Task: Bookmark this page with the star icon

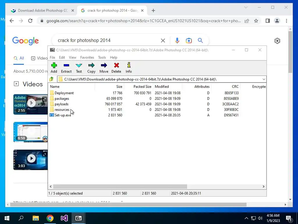Action: point(256,21)
